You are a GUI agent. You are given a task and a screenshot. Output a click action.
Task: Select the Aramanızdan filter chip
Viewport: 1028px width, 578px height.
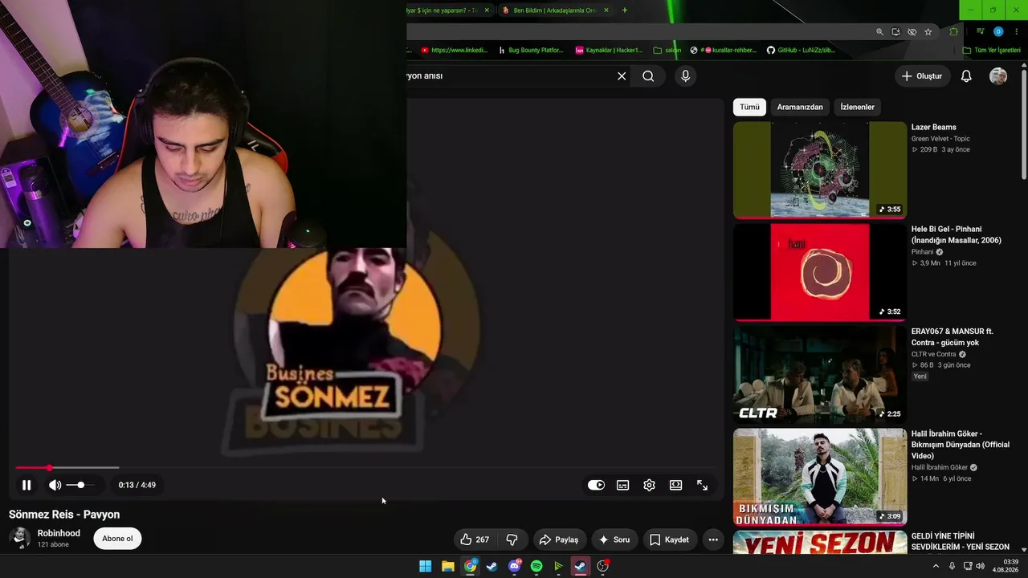point(800,107)
